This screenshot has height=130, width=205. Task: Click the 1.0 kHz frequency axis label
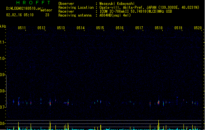tap(3, 58)
